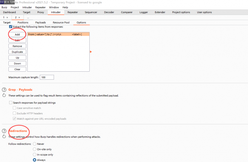Close Intruder attack tab 2
Screen dimensions: 248x162
[x=19, y=18]
